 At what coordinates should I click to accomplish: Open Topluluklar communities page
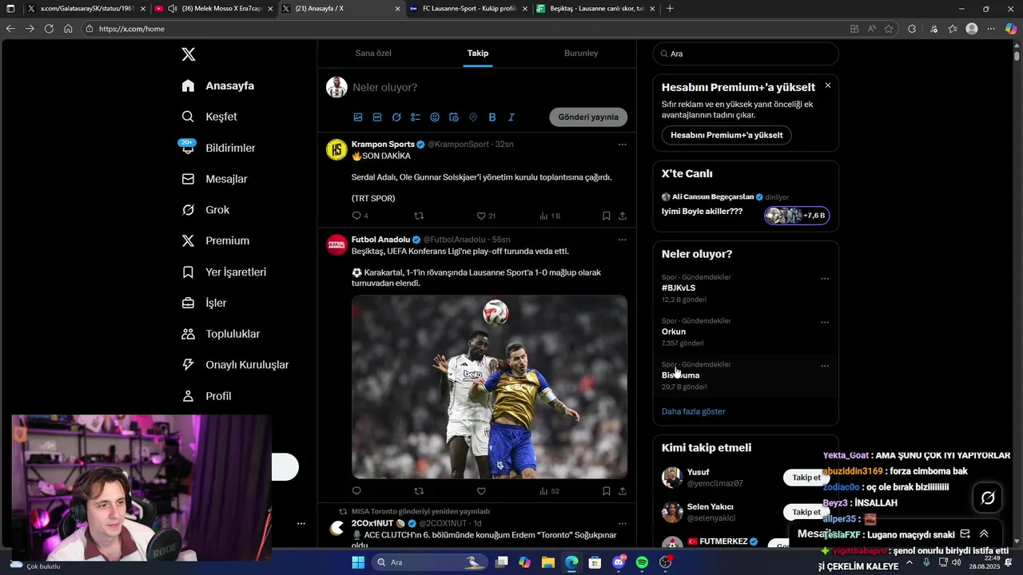[221, 334]
